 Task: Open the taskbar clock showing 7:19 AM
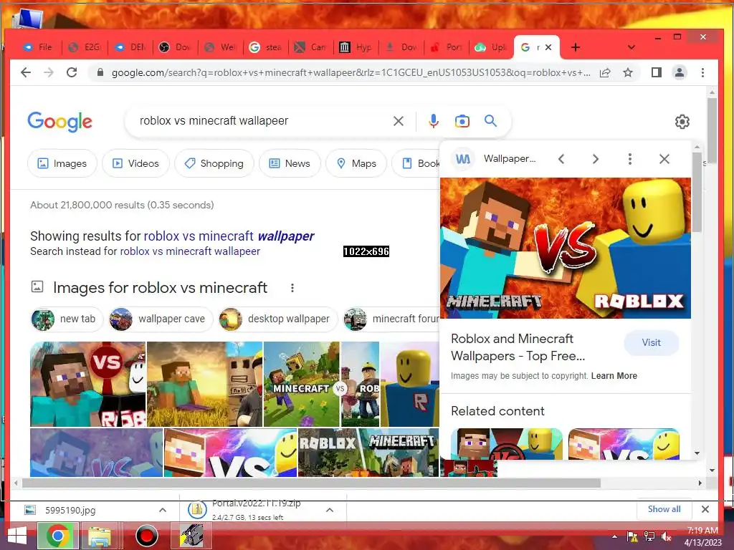702,536
